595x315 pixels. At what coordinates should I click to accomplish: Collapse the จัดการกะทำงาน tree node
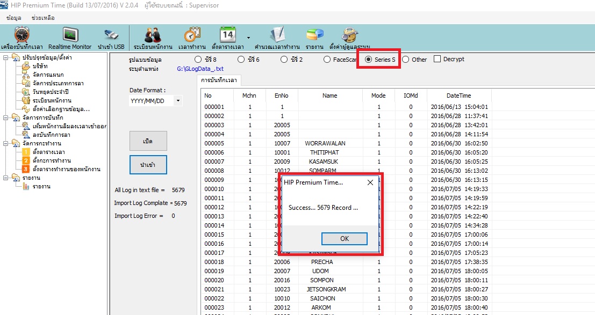(x=6, y=144)
